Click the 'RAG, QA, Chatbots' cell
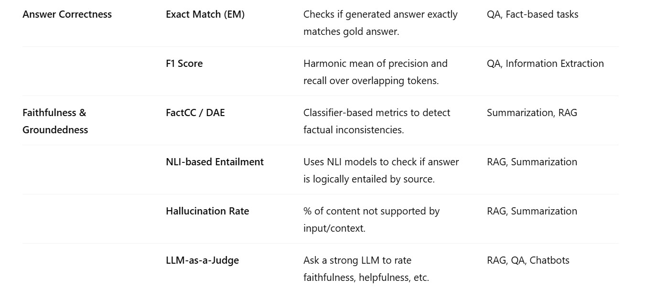This screenshot has height=289, width=657. click(x=528, y=260)
